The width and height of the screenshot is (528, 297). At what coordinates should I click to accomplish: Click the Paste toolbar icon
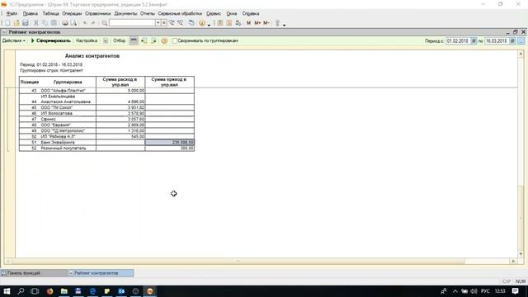54,23
